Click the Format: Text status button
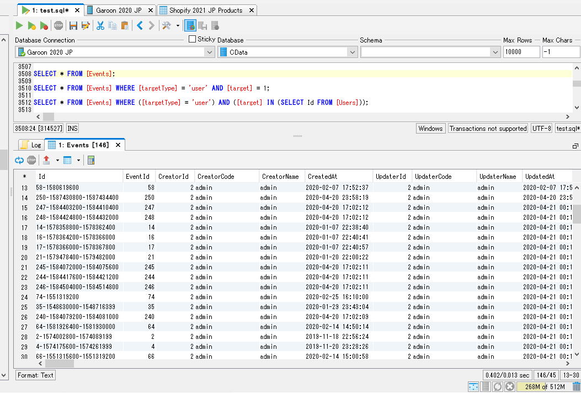The height and width of the screenshot is (393, 581). pyautogui.click(x=35, y=375)
